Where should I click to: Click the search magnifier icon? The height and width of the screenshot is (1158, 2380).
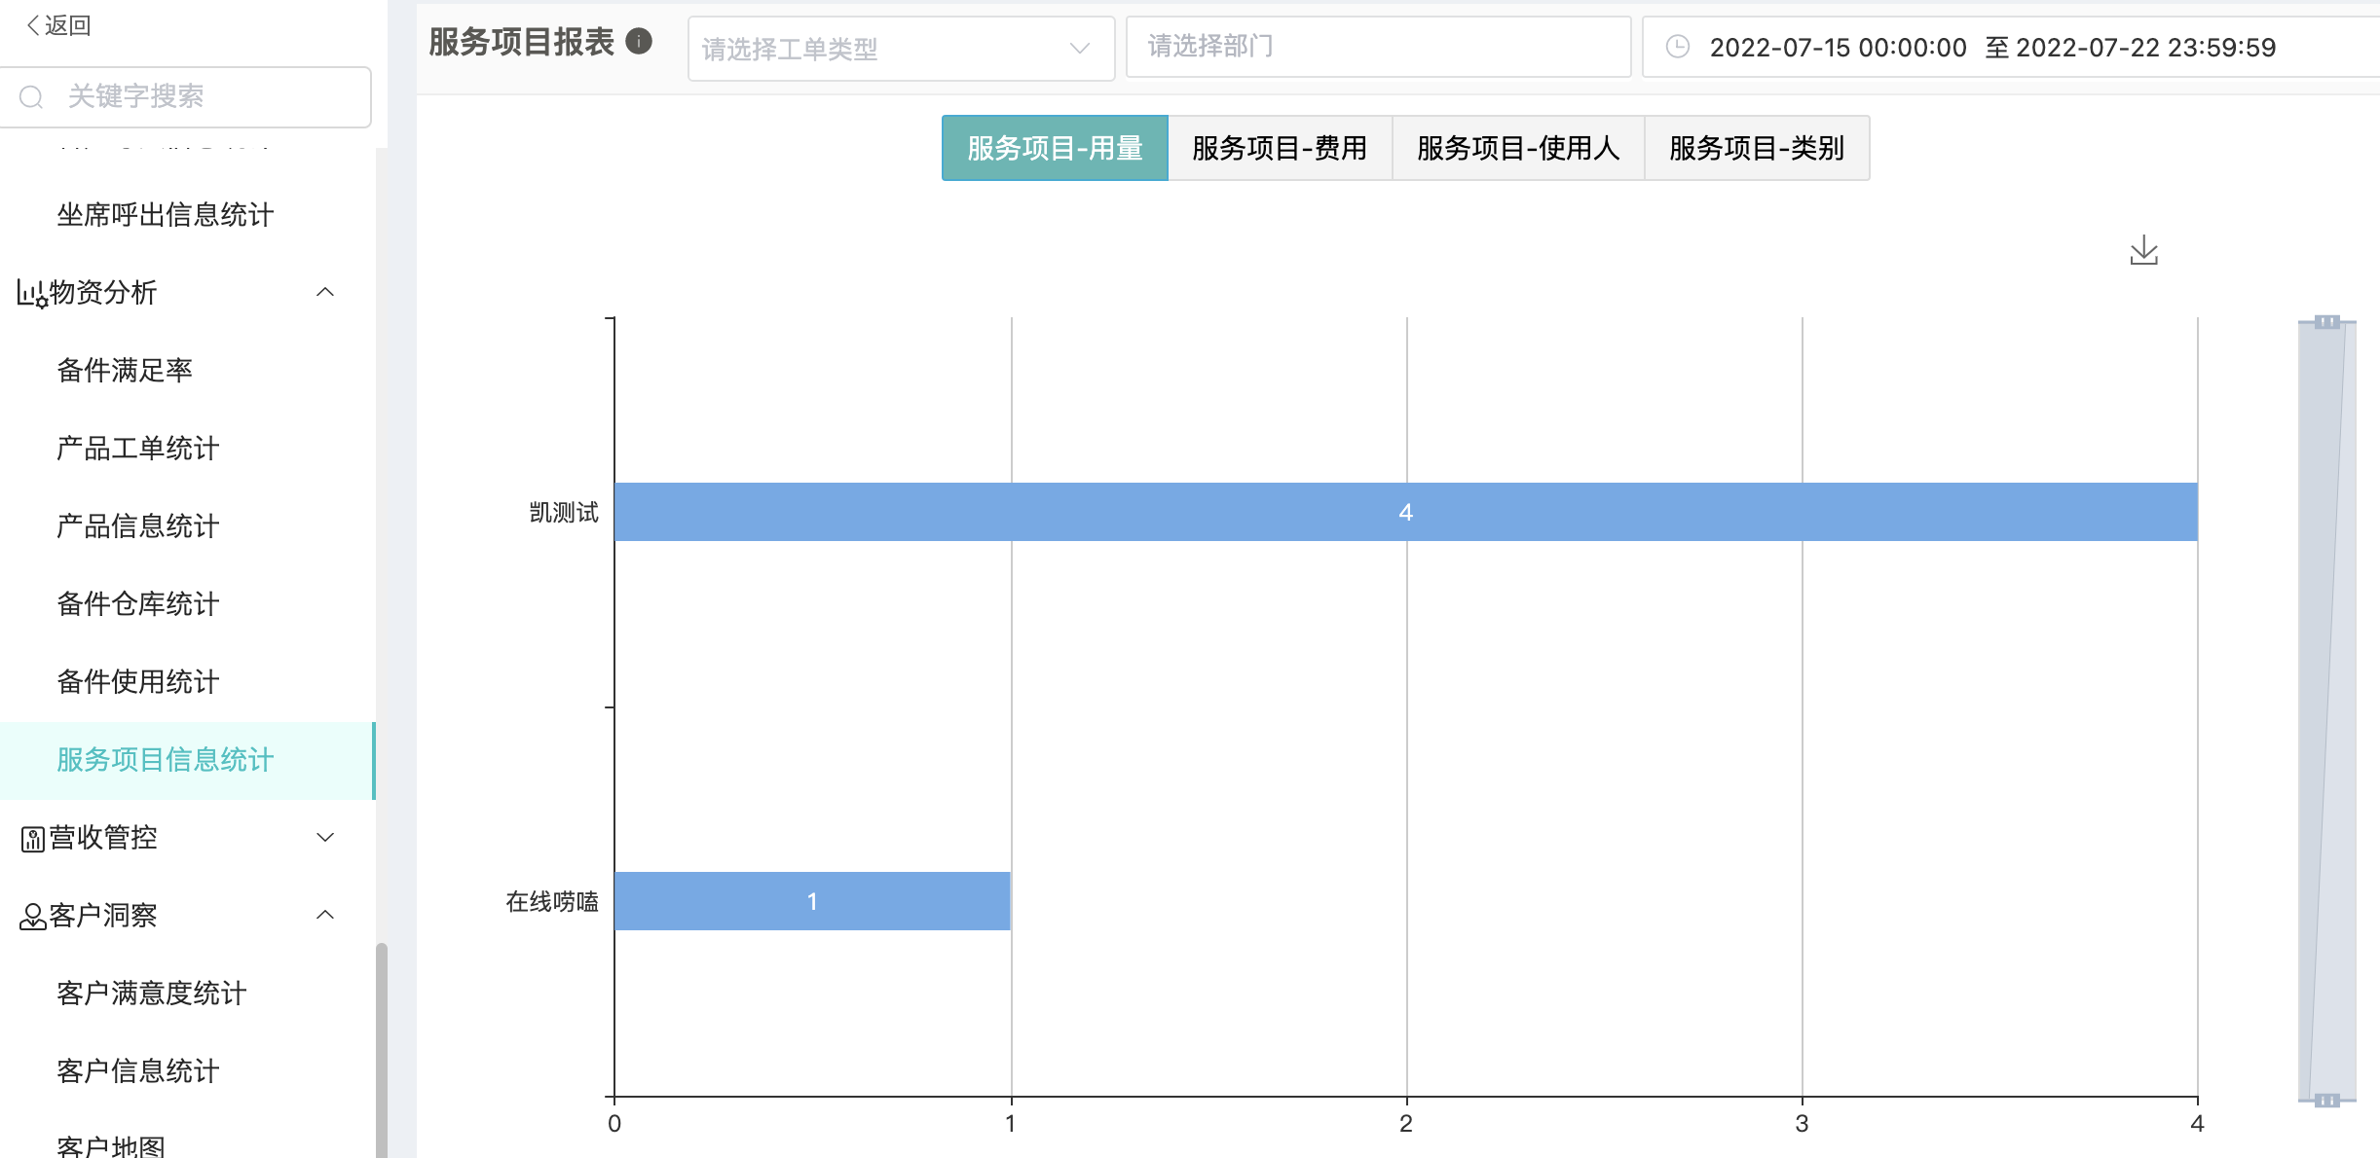click(x=31, y=96)
